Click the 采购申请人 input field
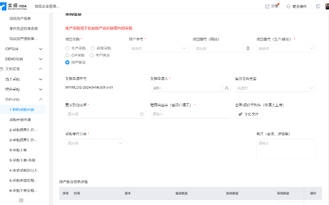329x205 pixels. coord(186,88)
